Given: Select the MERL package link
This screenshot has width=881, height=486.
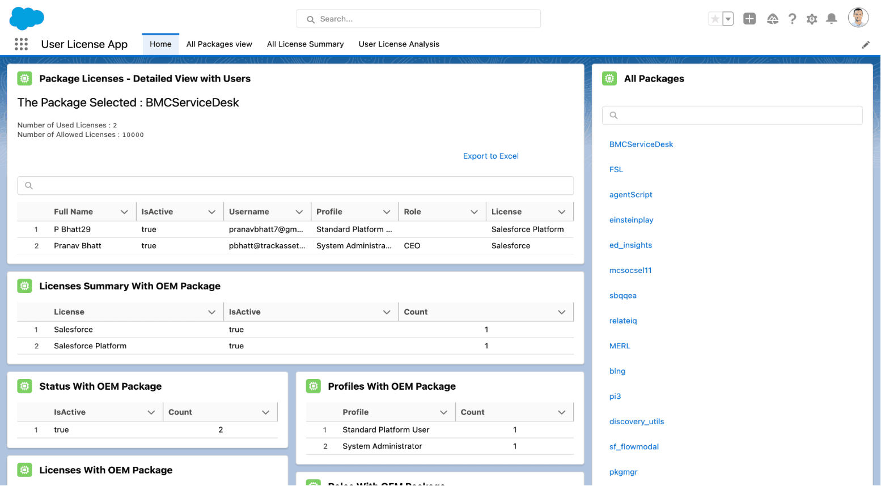Looking at the screenshot, I should (620, 346).
